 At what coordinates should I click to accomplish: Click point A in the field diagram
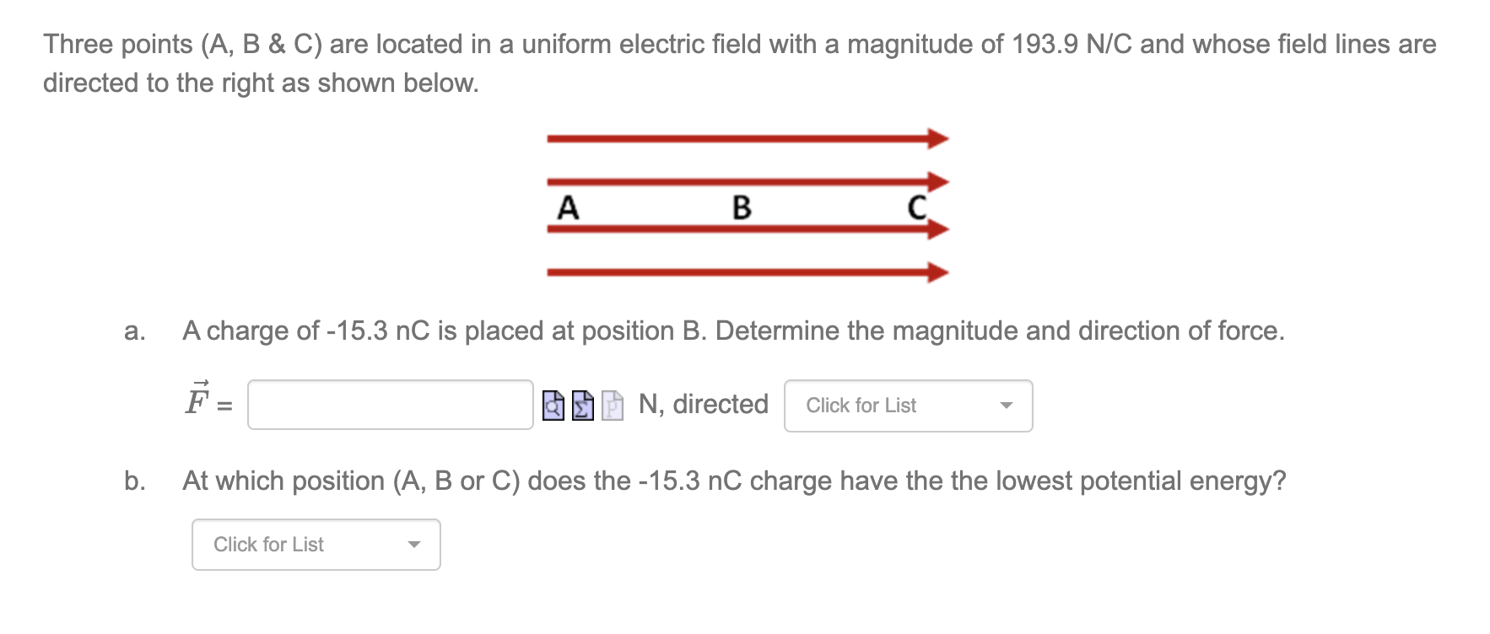568,207
